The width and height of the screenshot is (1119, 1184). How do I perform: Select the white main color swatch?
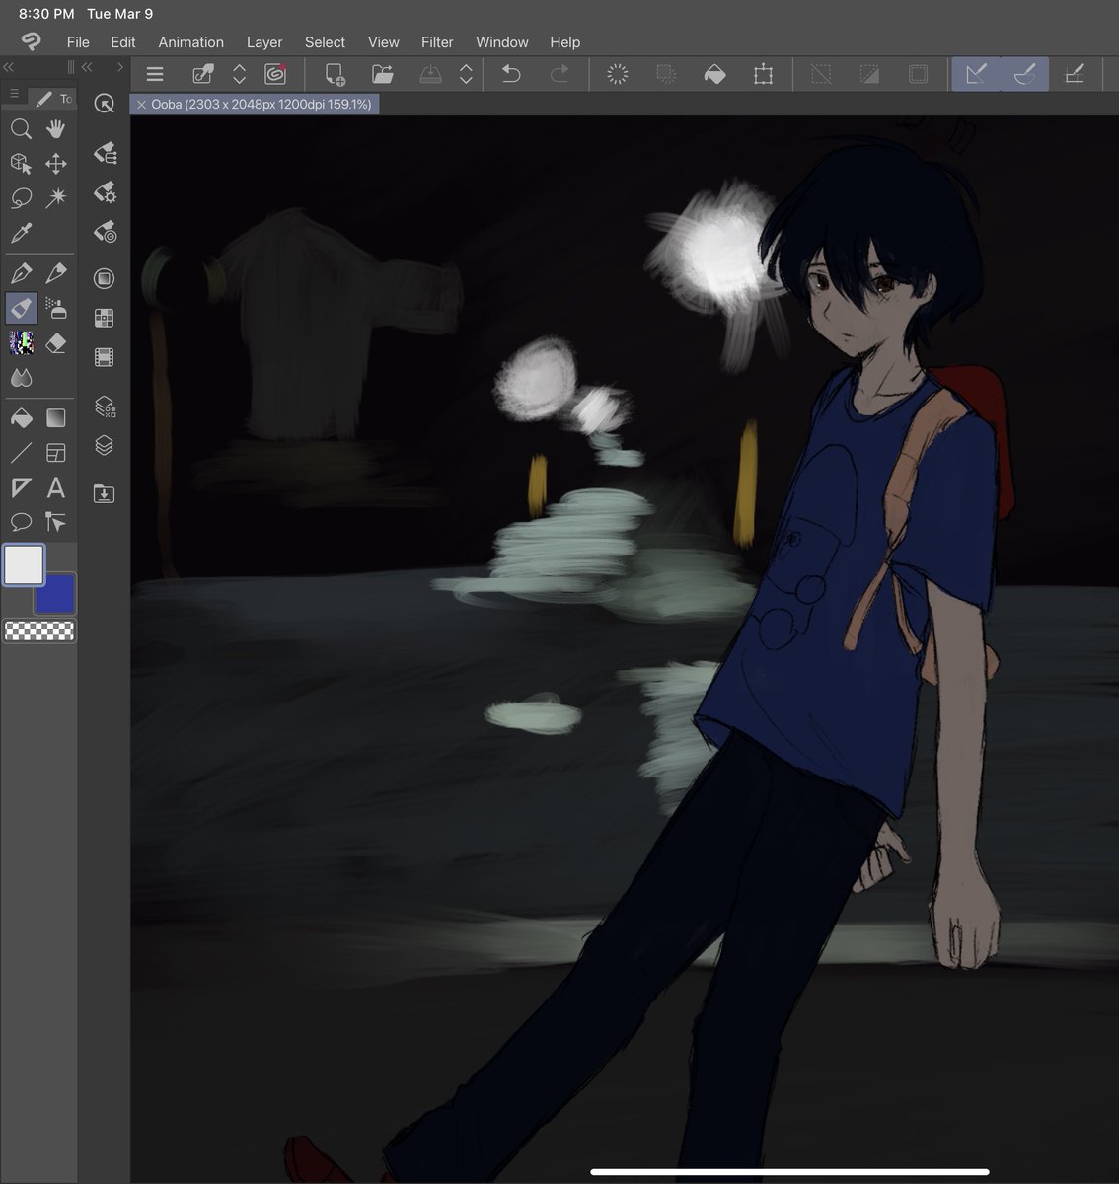point(24,565)
